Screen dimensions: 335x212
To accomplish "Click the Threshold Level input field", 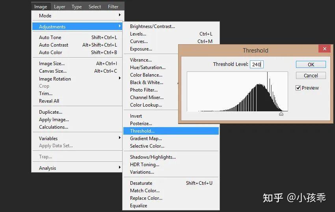I will [257, 64].
